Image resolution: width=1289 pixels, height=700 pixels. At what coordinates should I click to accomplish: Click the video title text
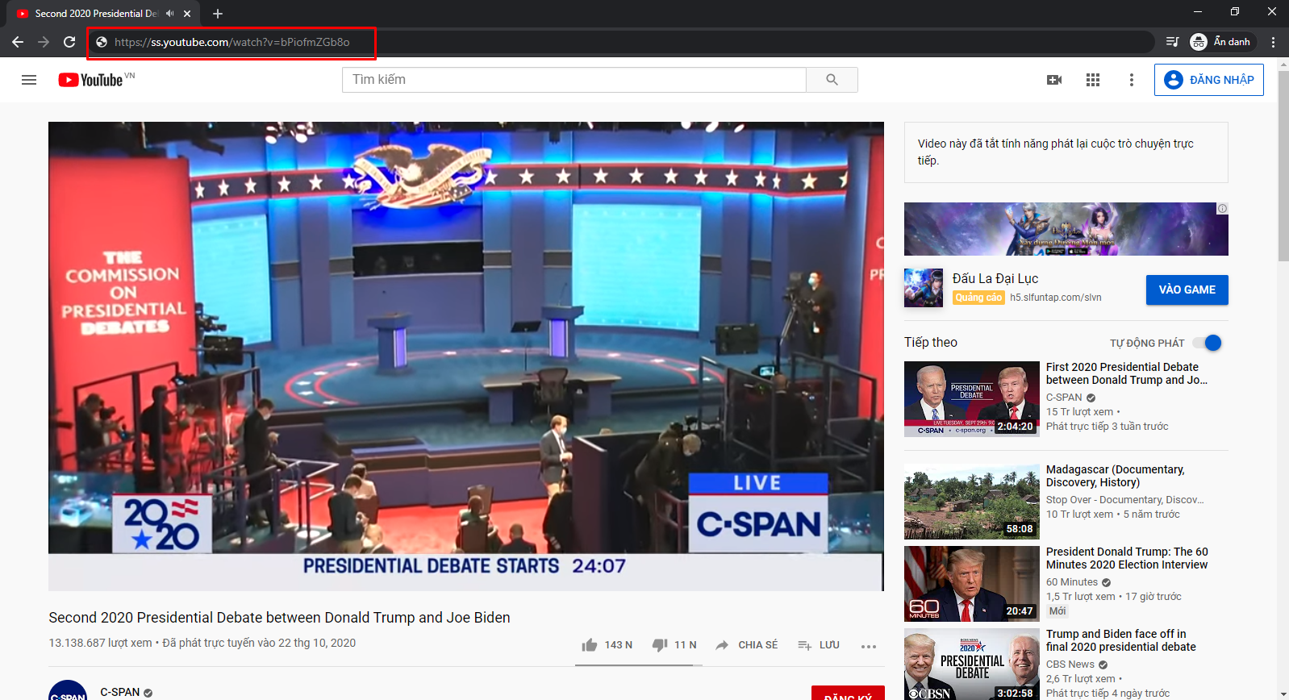(x=279, y=617)
